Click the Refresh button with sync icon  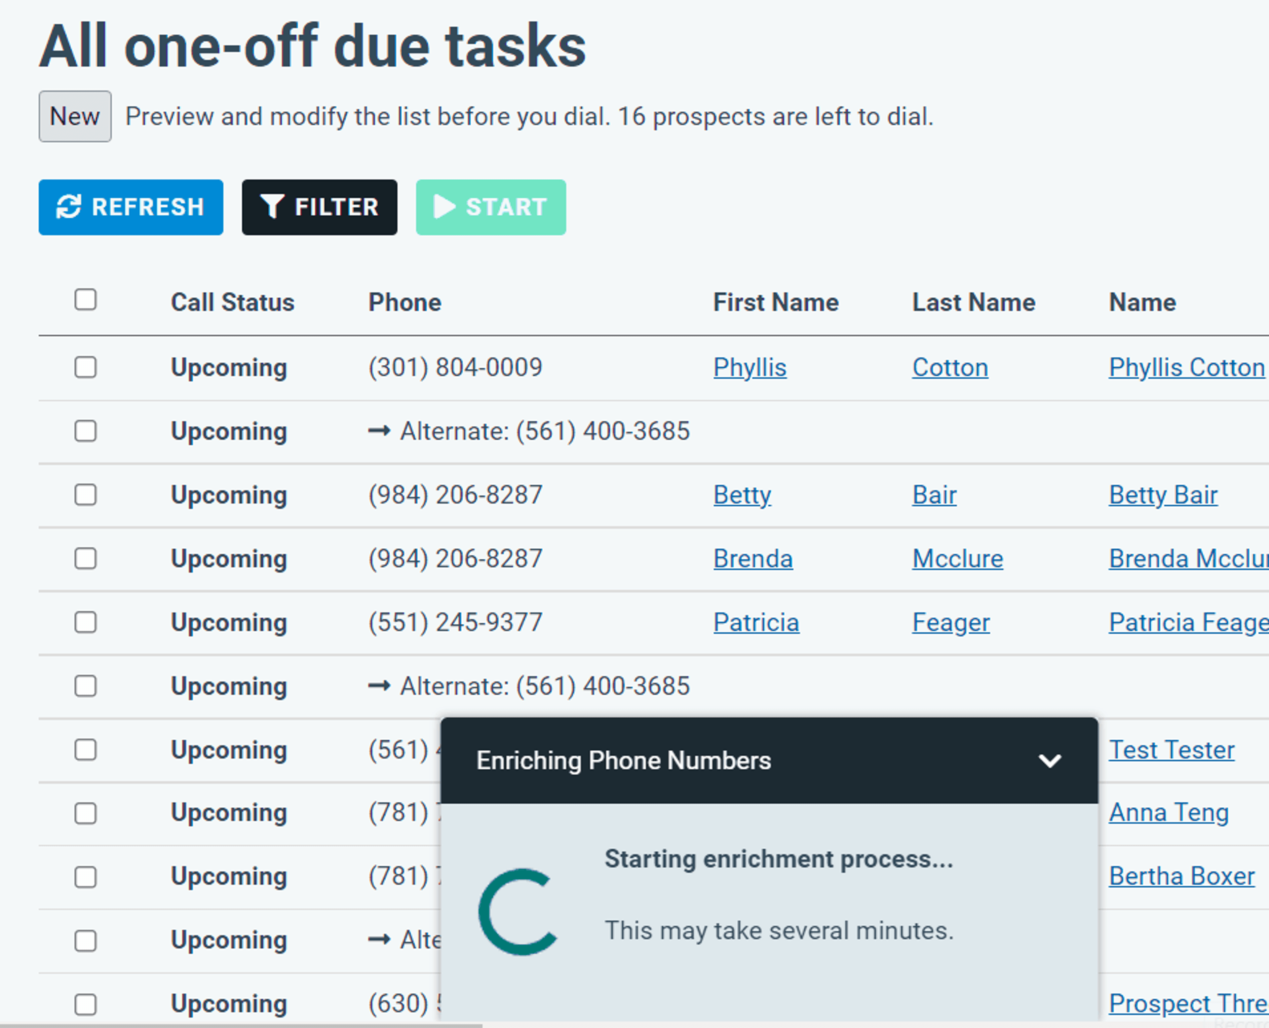point(130,207)
